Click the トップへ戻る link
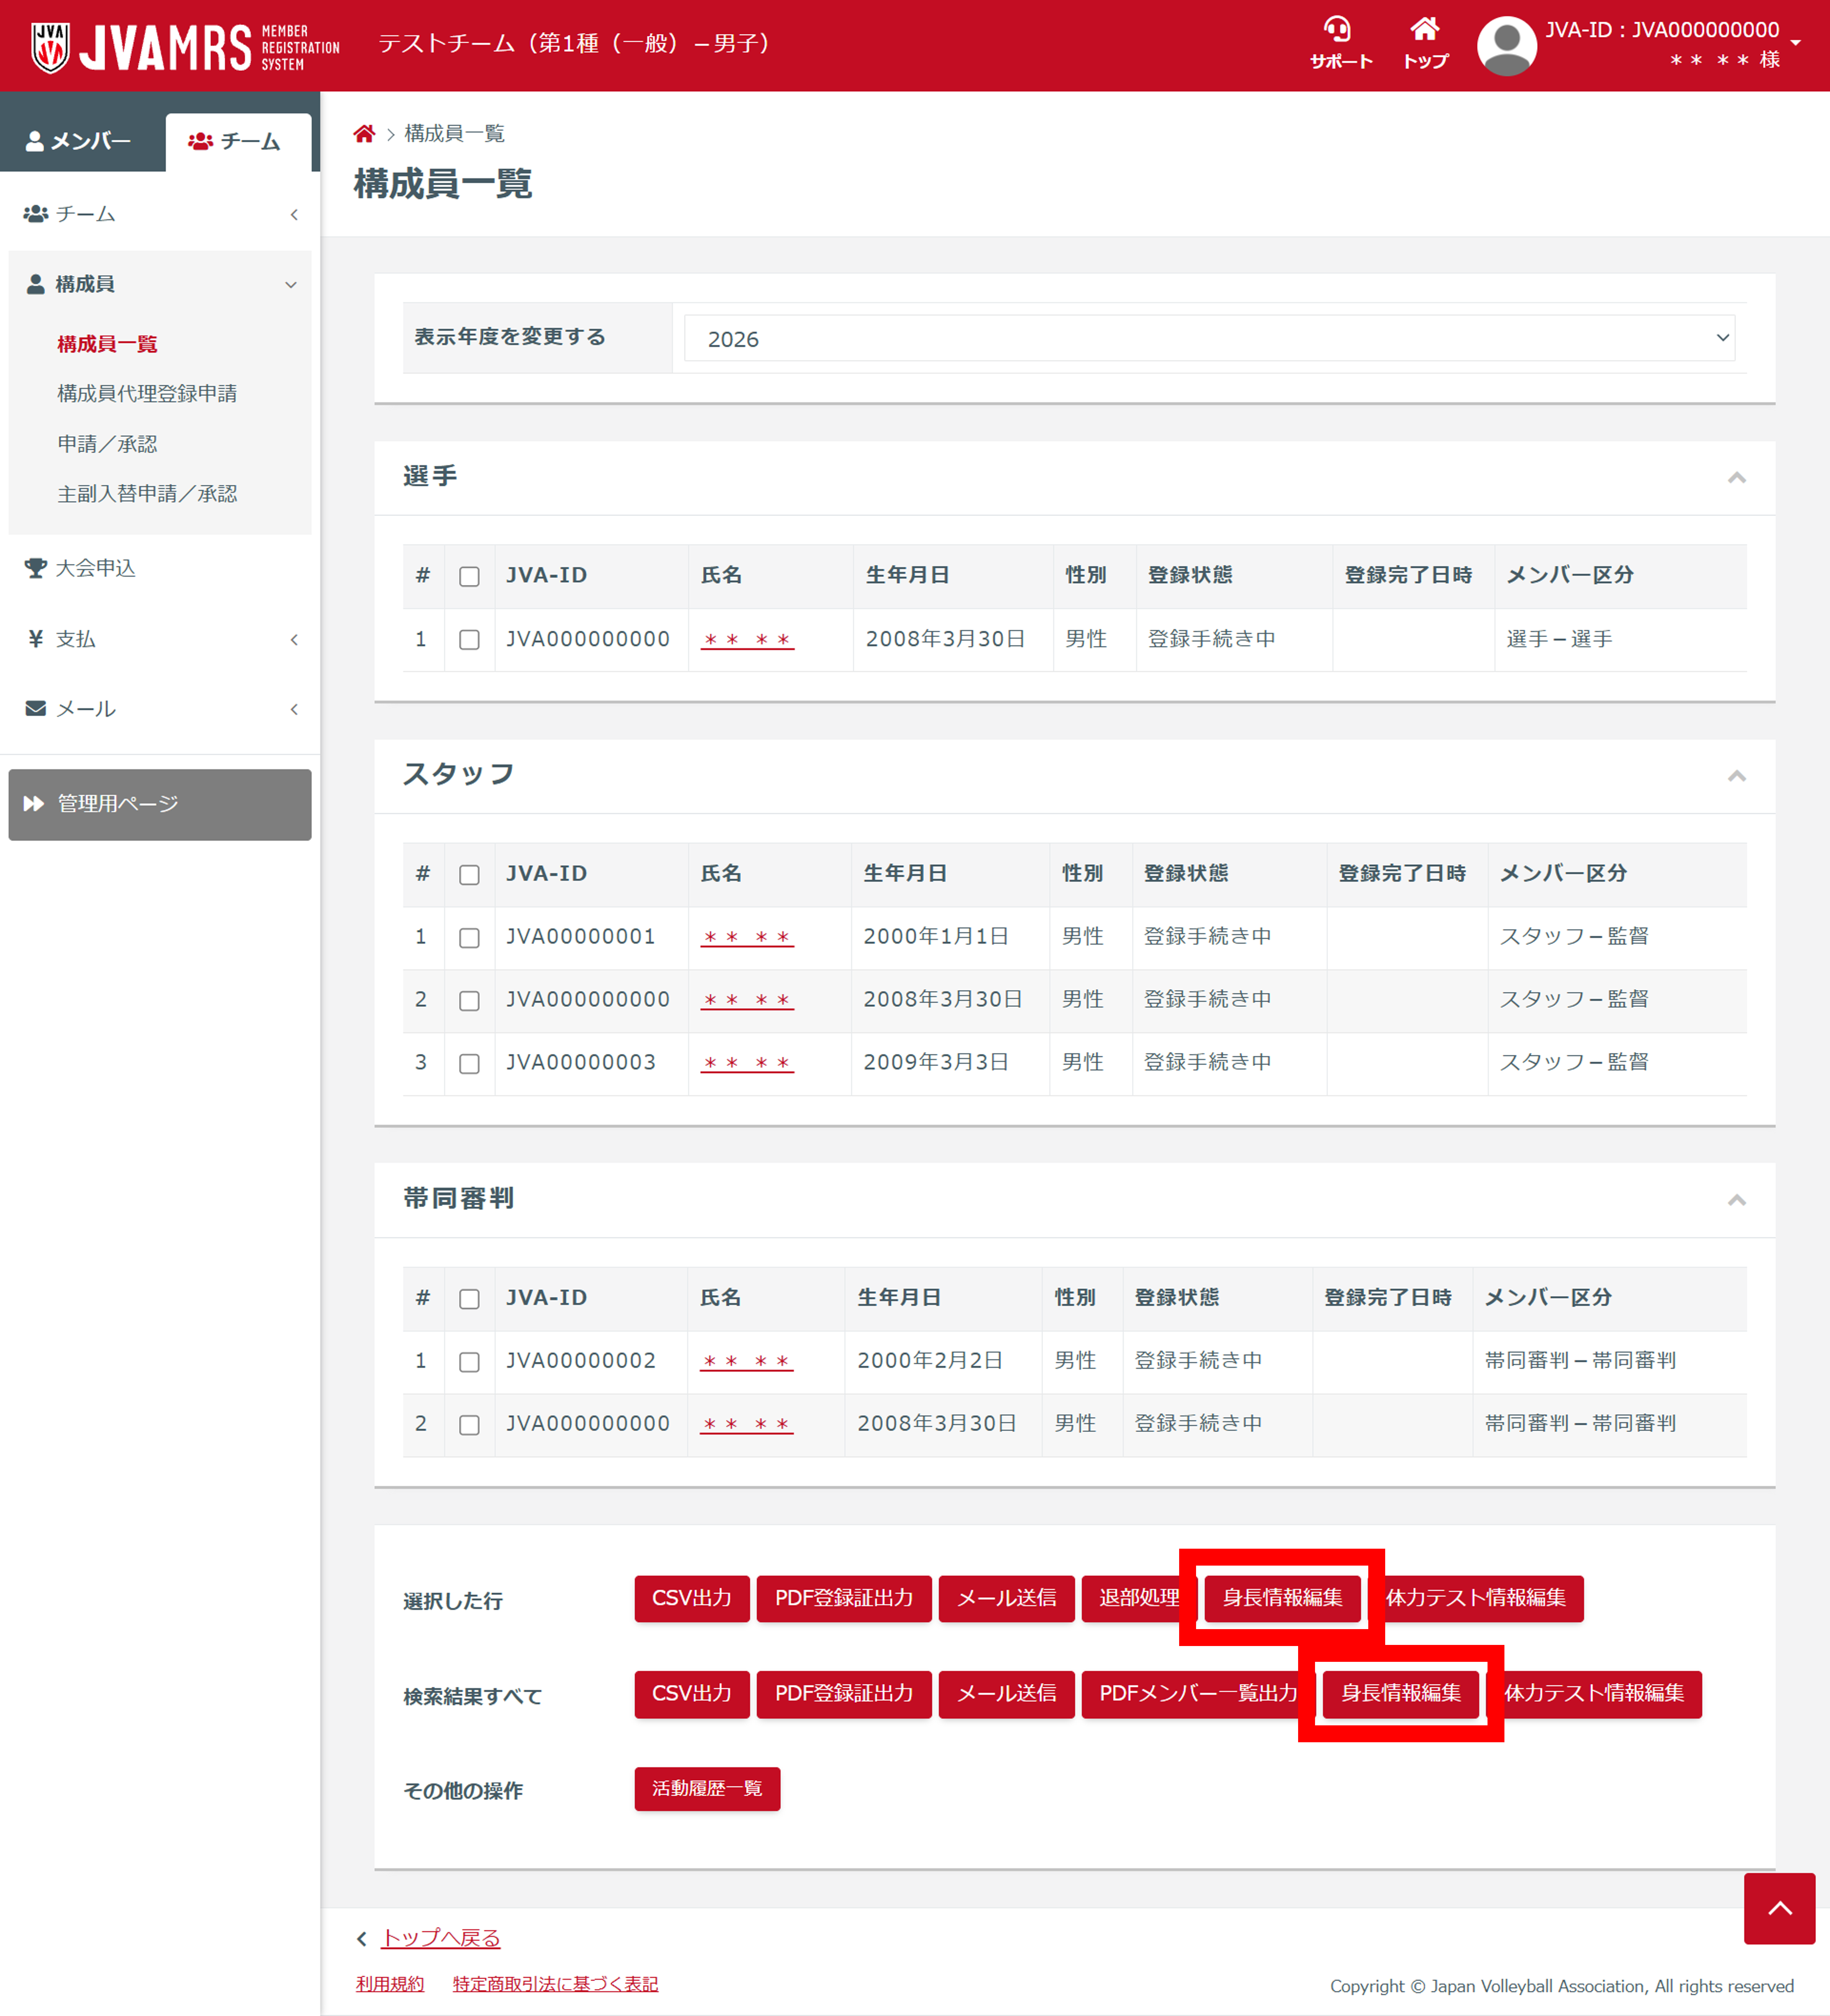The width and height of the screenshot is (1830, 2016). (x=440, y=1938)
